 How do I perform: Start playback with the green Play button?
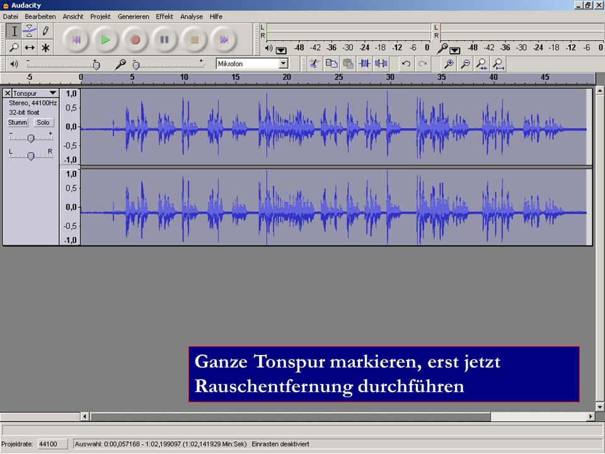pos(105,39)
